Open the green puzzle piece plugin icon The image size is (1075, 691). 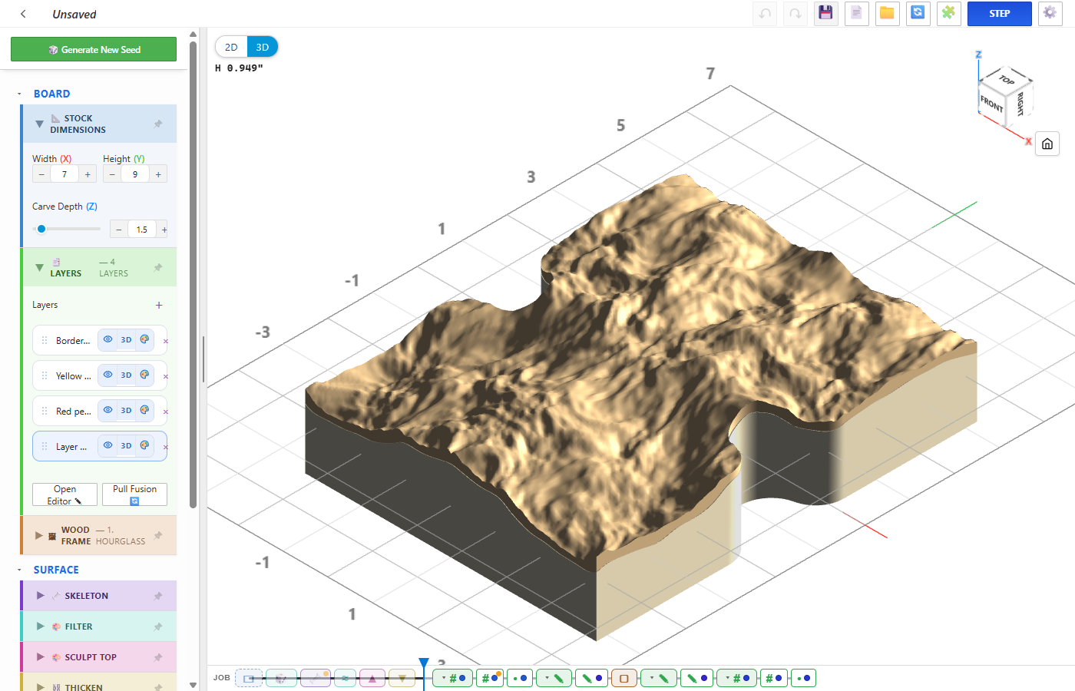[x=948, y=13]
